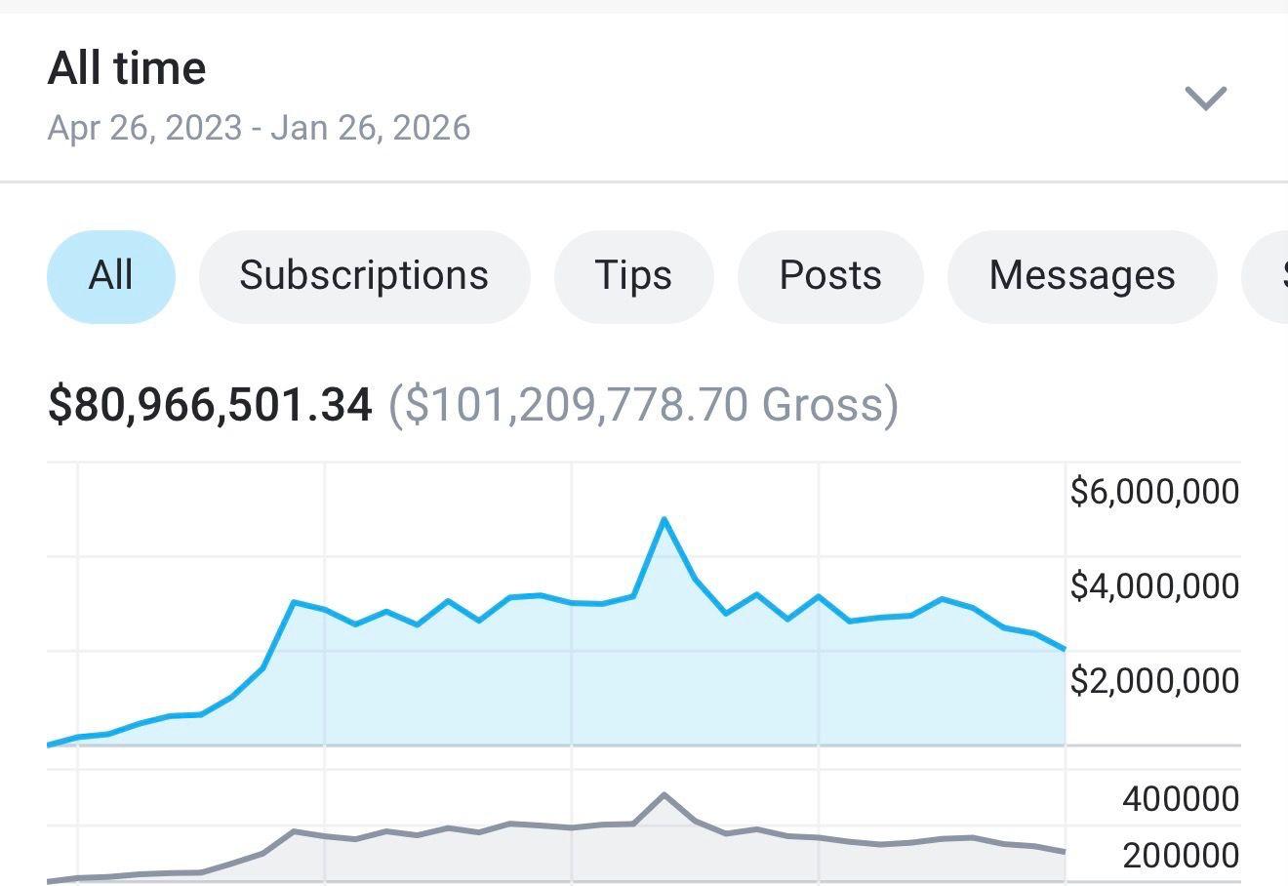Select the partially visible chip after Messages
This screenshot has width=1288, height=886.
click(x=1268, y=276)
